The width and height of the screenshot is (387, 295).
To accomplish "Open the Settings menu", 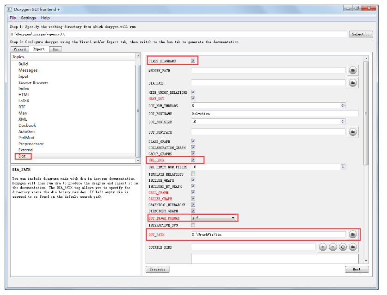I will coord(28,18).
